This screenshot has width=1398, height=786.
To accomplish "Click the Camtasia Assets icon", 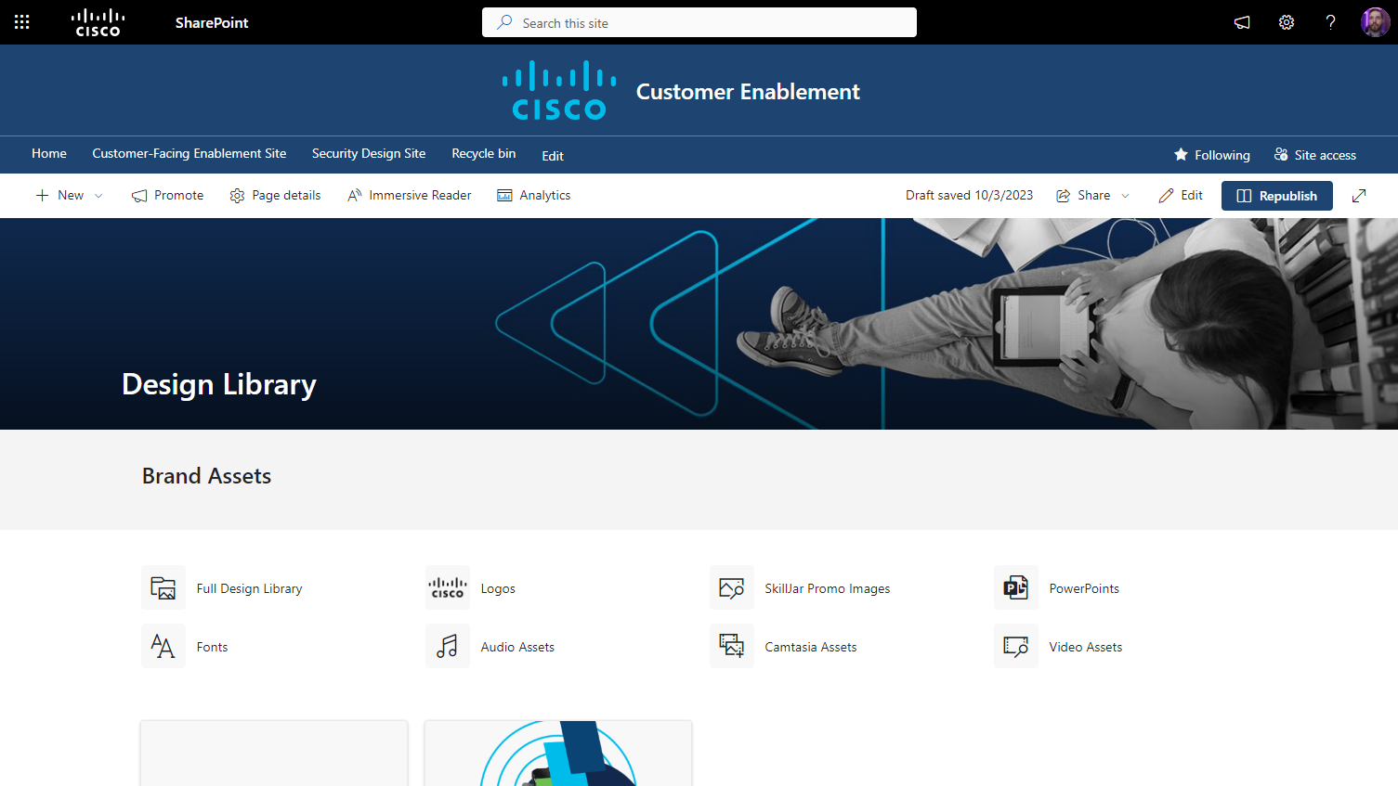I will 732,646.
